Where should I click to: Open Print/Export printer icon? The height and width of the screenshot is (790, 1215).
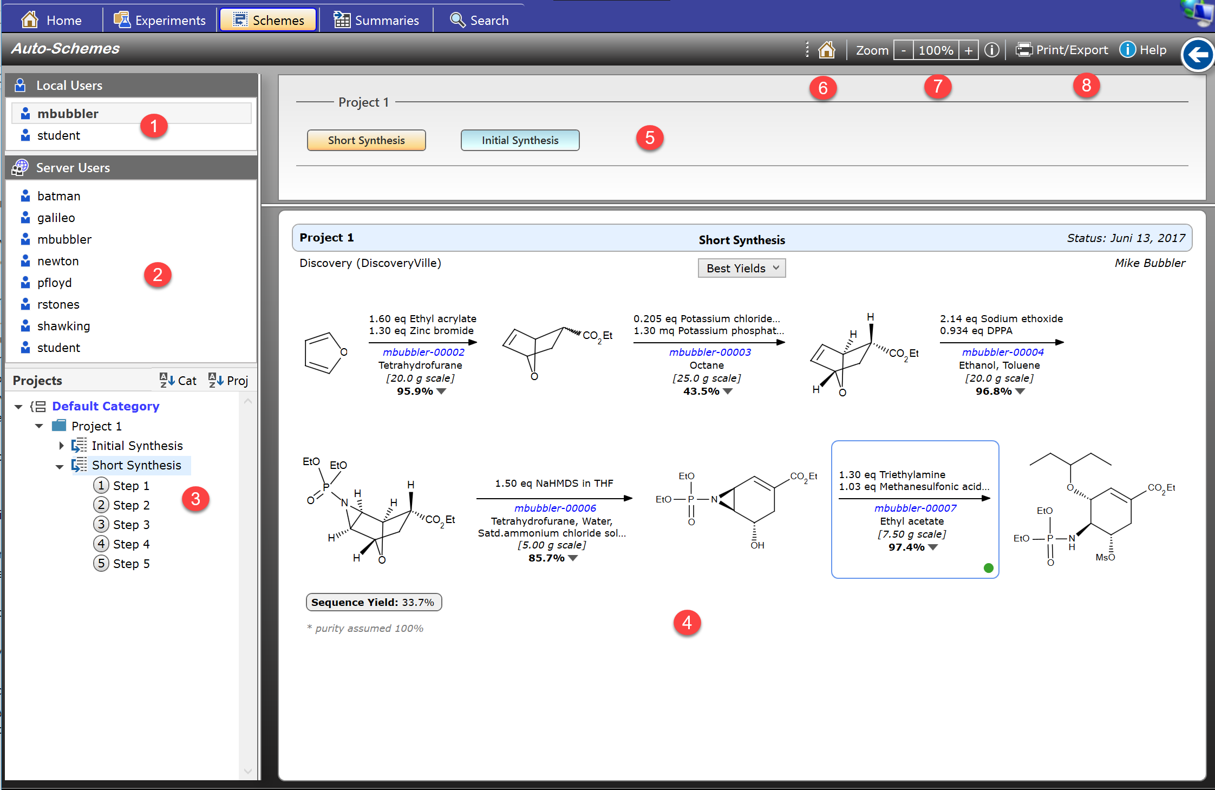1023,50
